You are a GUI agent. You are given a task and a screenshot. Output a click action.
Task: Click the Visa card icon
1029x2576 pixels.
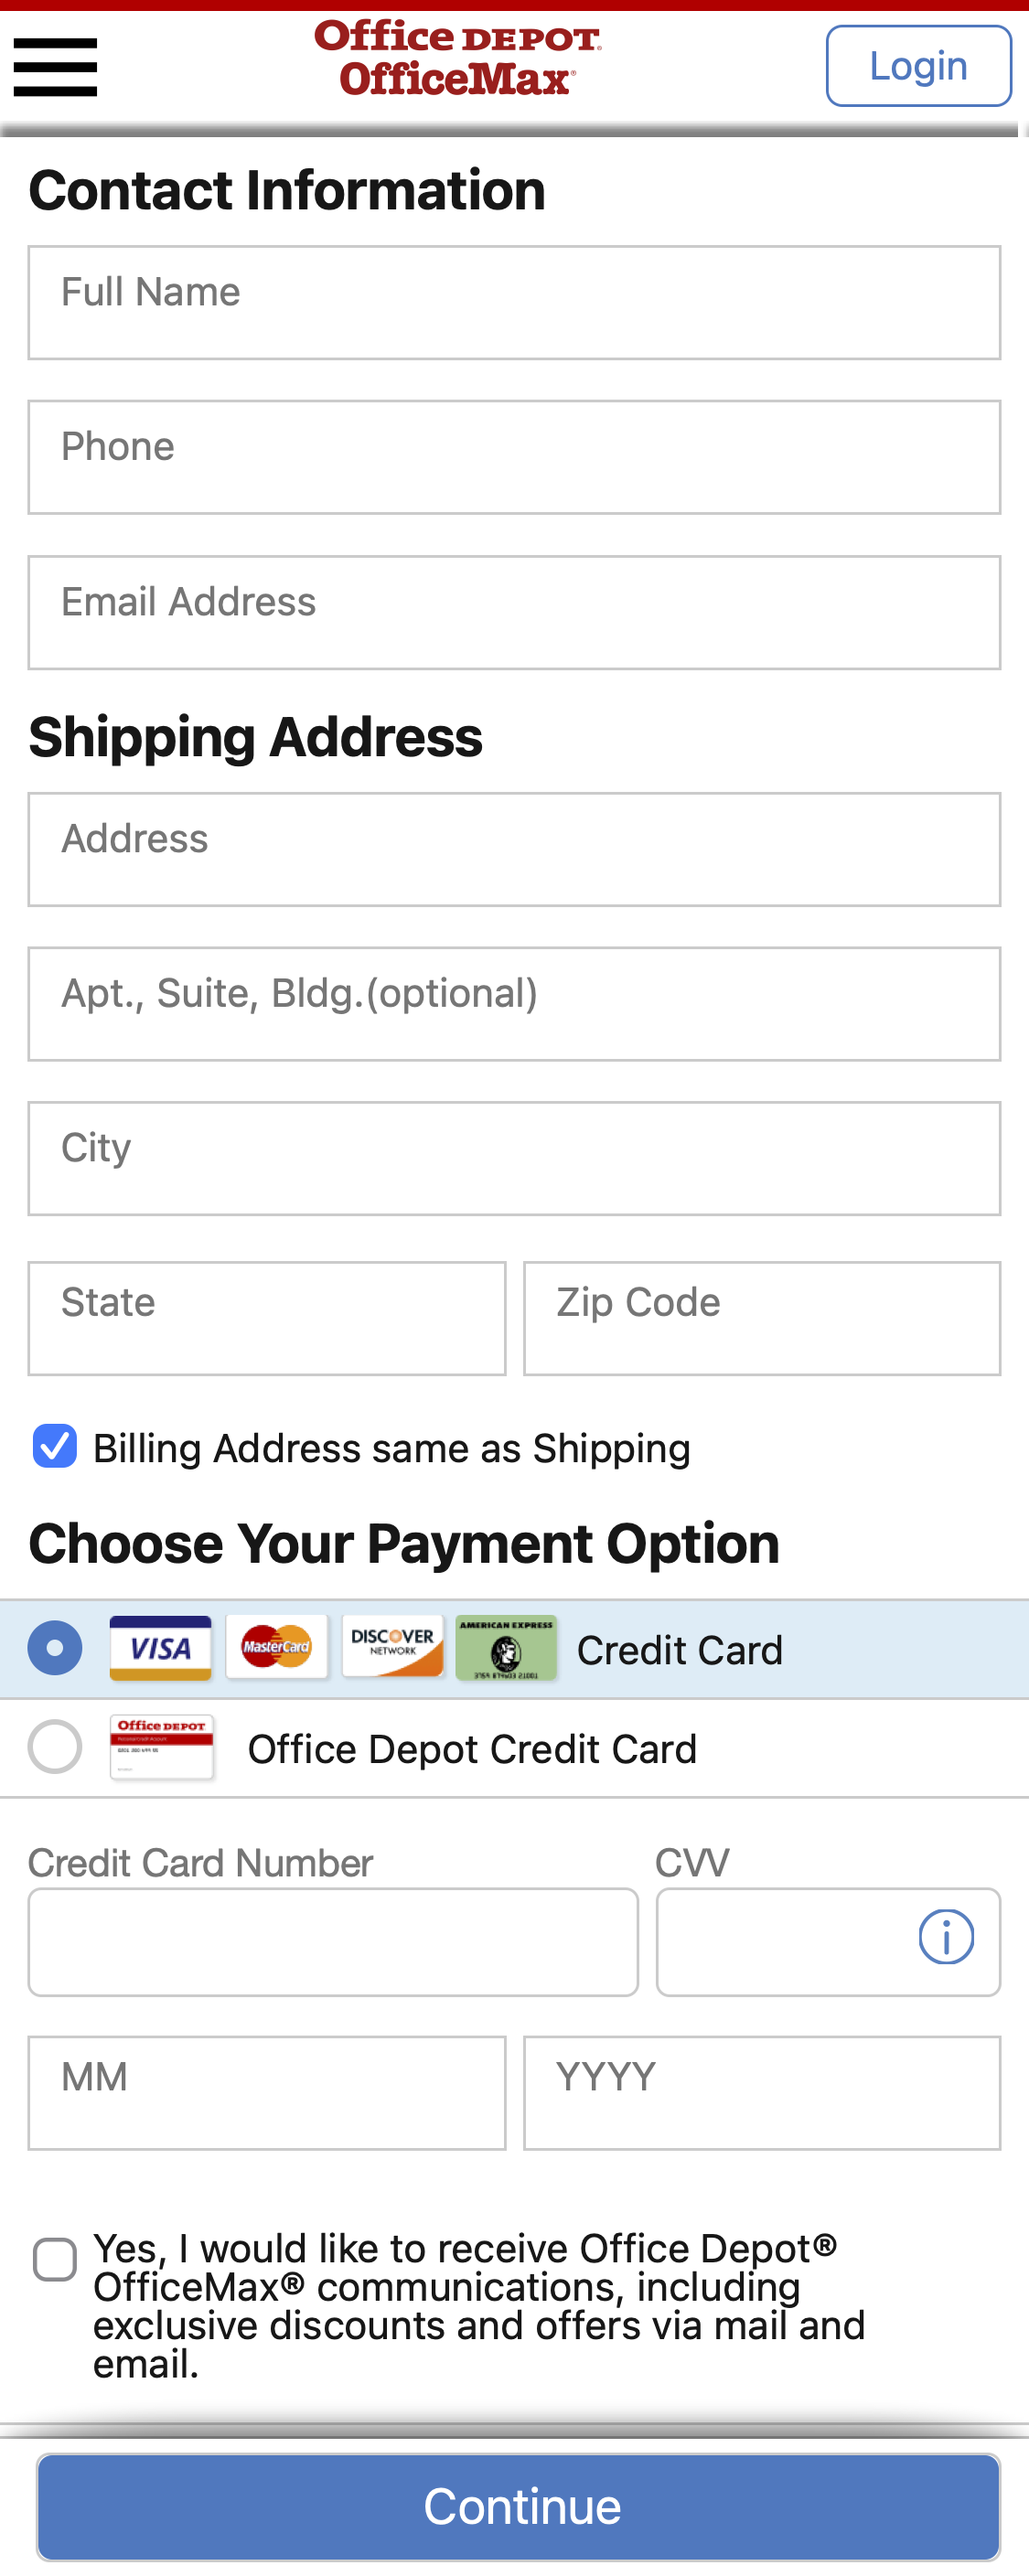[x=160, y=1647]
